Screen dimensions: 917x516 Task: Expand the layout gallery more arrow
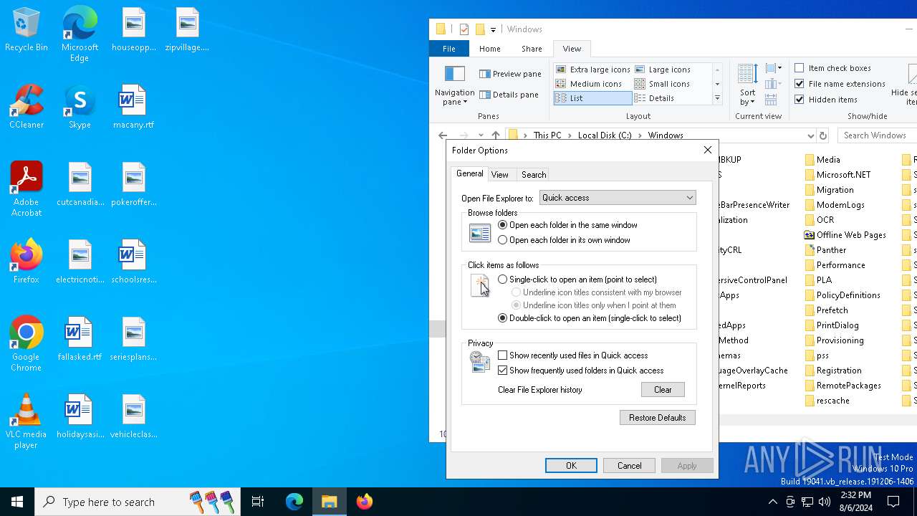pyautogui.click(x=717, y=98)
